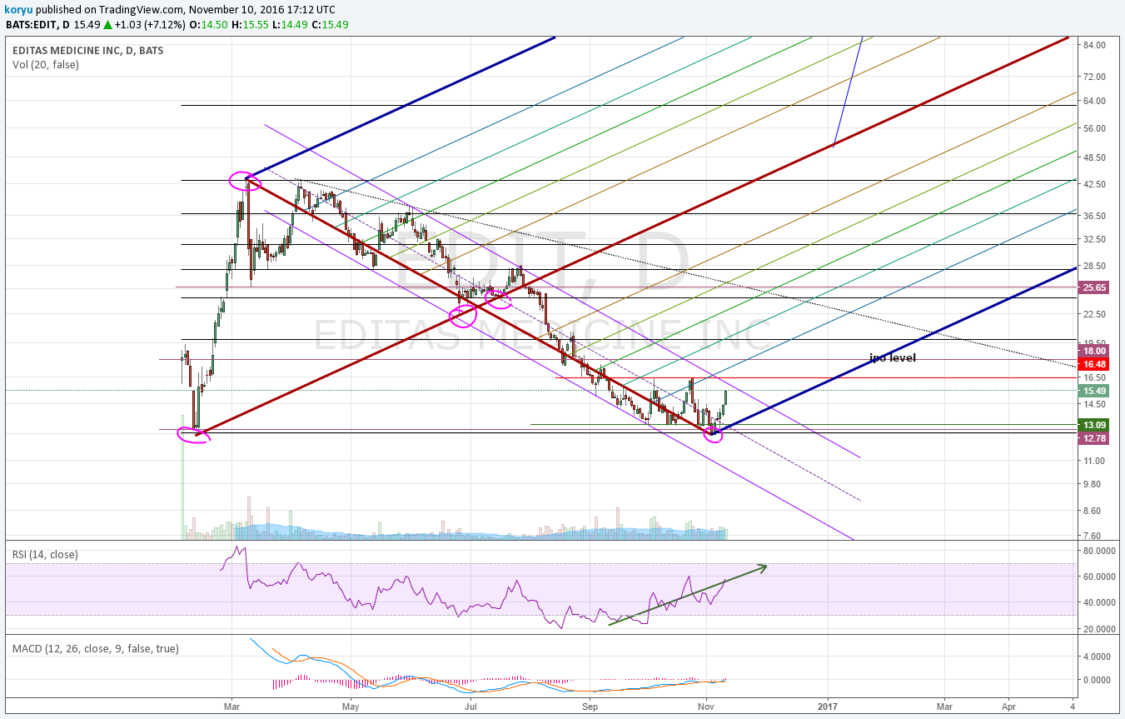1125x719 pixels.
Task: Click the 18.00 price label tag
Action: pos(1094,352)
